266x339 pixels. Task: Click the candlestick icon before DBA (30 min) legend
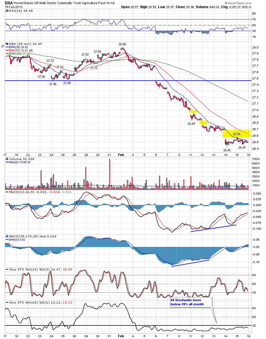(x=7, y=44)
